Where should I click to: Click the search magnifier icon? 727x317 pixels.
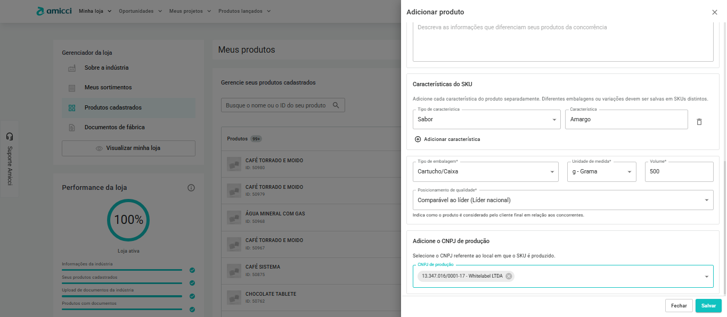[336, 105]
